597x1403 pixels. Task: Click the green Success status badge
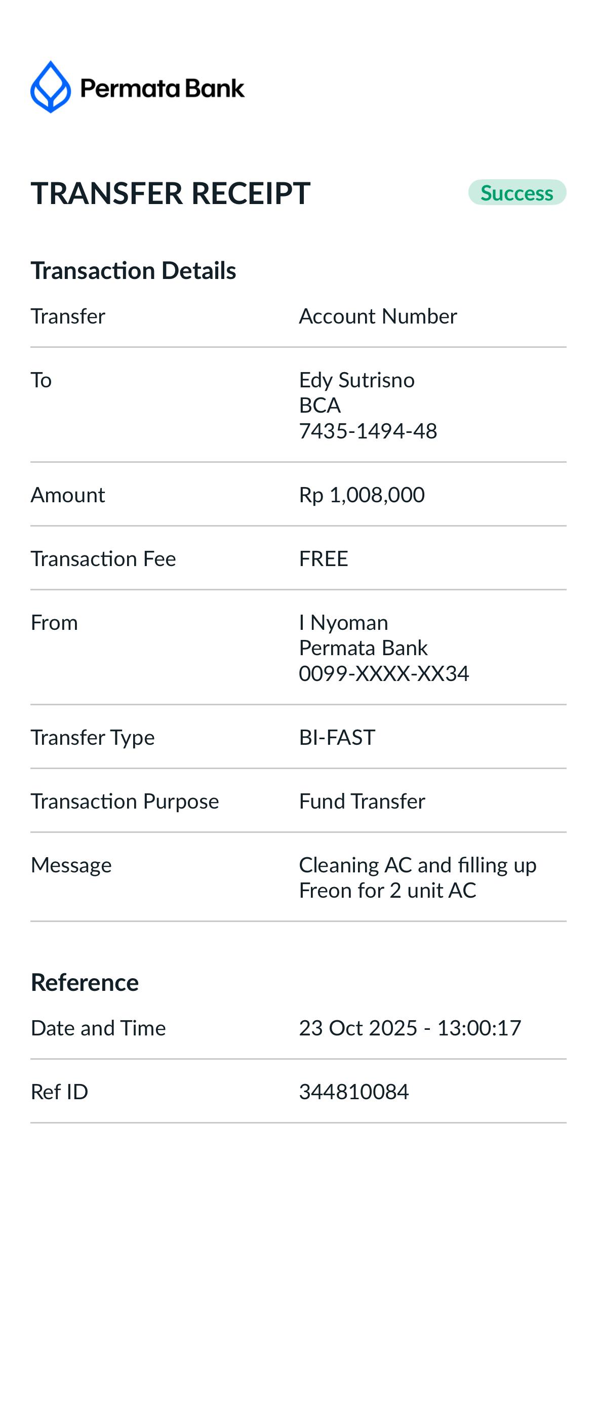tap(516, 193)
